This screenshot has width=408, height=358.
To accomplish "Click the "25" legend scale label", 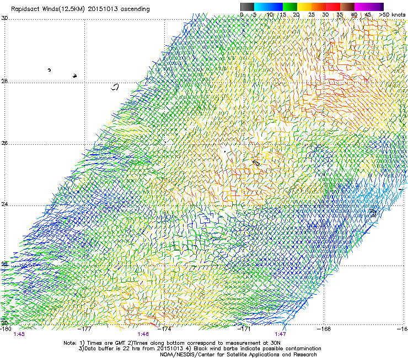I will (311, 15).
